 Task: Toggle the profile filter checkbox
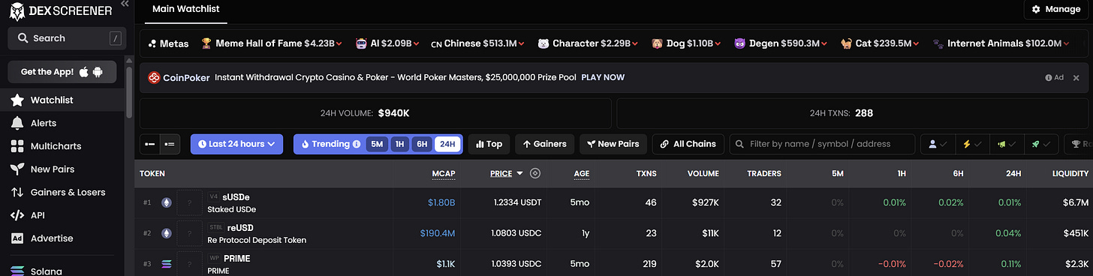coord(937,144)
